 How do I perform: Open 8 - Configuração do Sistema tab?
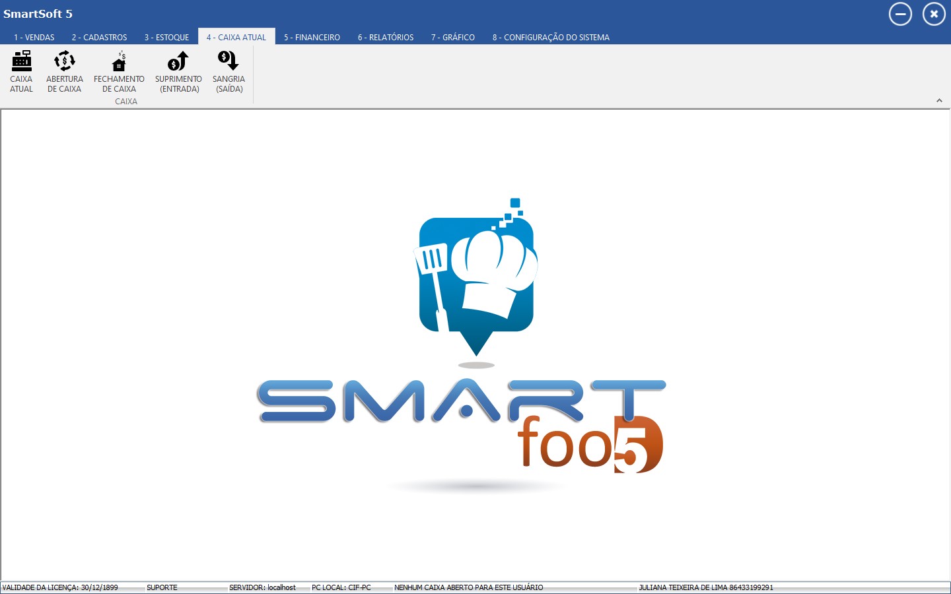point(551,38)
